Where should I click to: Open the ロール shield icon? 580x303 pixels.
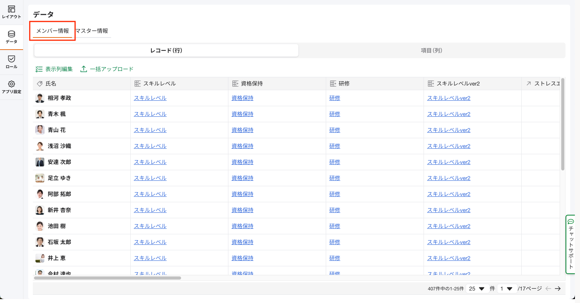point(11,59)
